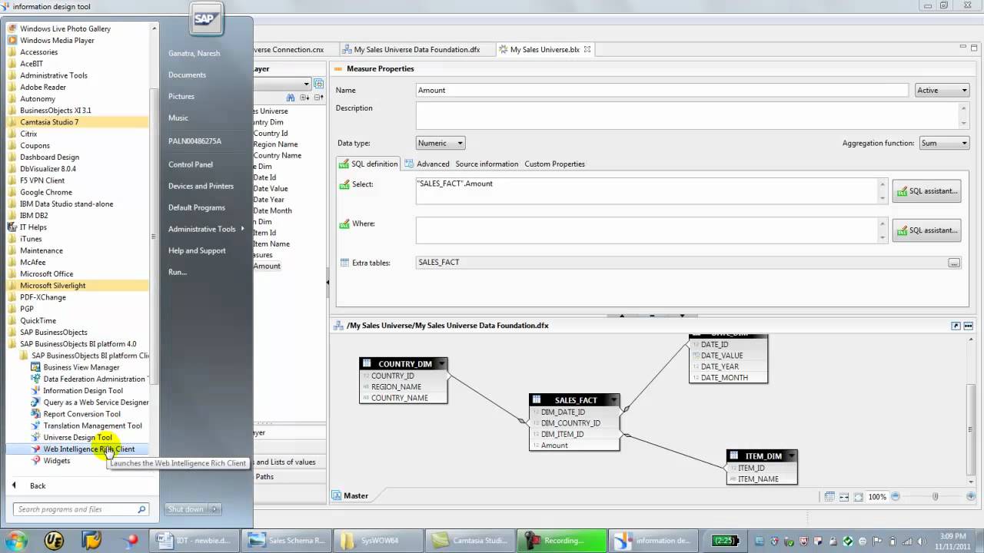Select the Amount measure in business layer

267,266
